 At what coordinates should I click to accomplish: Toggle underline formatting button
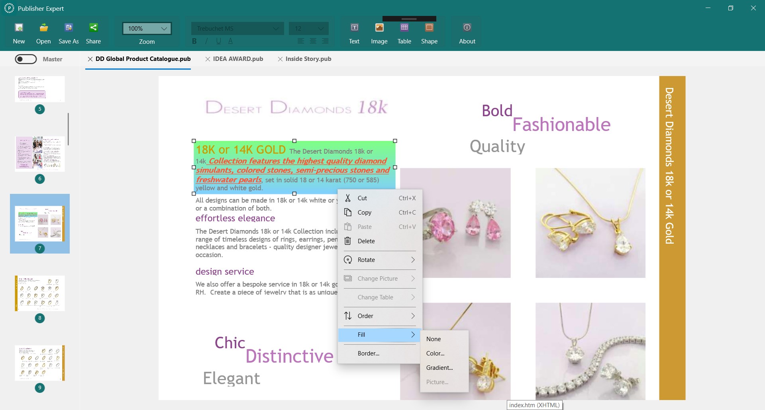tap(218, 41)
